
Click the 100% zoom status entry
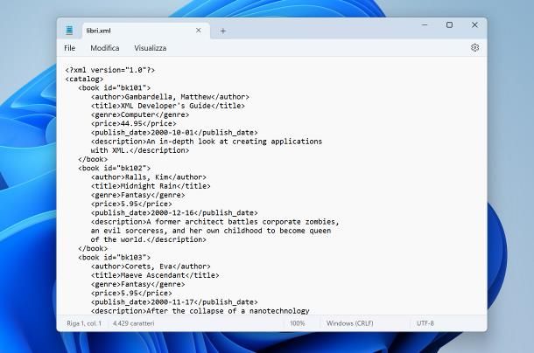point(298,323)
